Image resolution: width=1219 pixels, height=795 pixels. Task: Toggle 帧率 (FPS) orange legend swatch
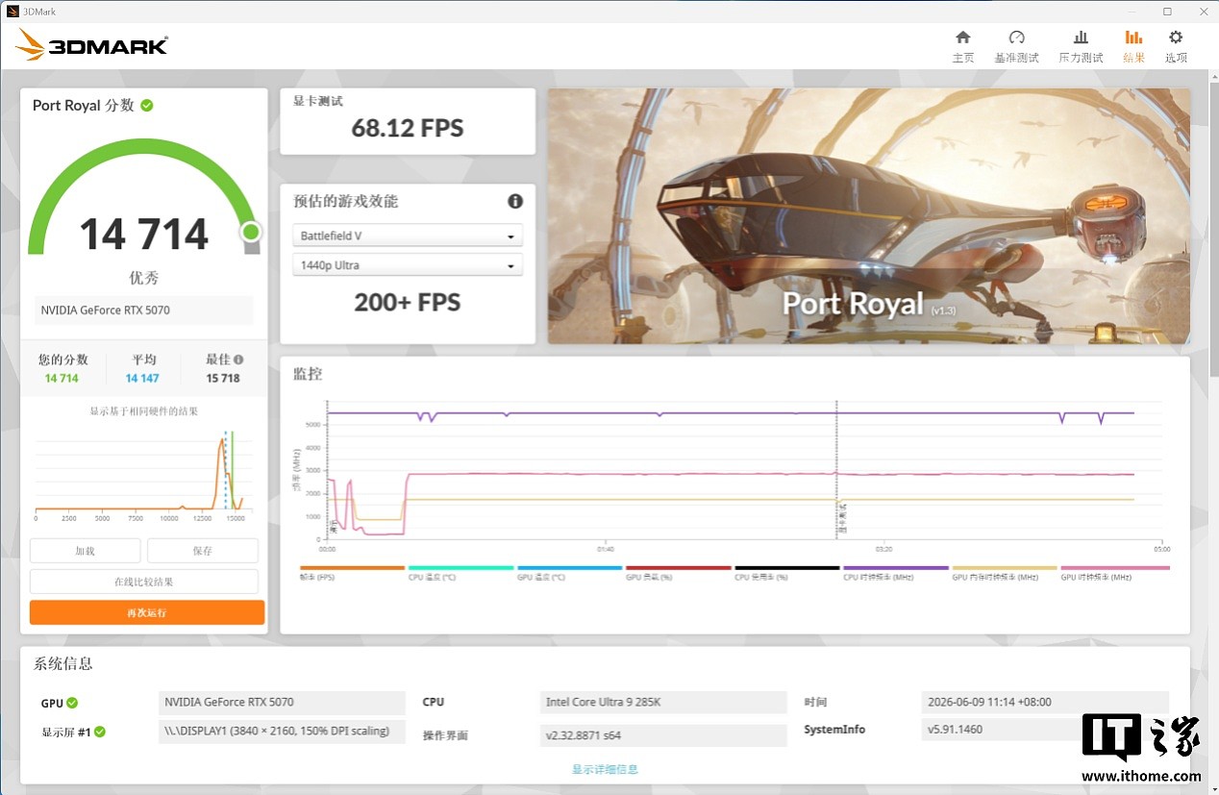(x=352, y=568)
